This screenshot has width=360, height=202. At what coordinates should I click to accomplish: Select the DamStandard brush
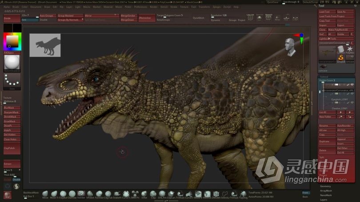(72, 194)
